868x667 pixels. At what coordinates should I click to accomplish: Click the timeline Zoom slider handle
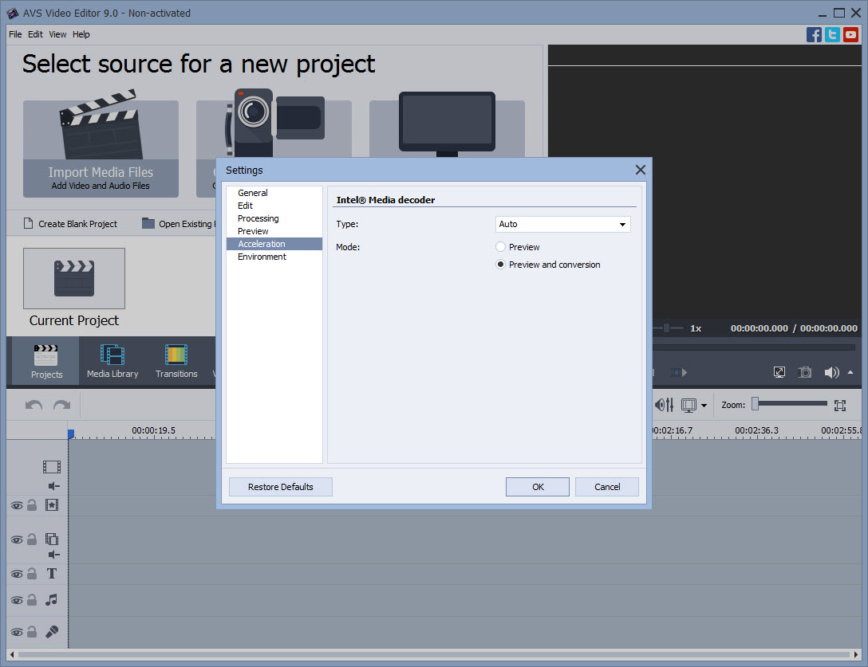(x=755, y=404)
